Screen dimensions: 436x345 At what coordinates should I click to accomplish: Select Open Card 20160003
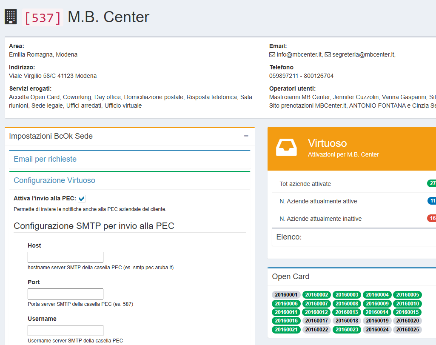(x=347, y=295)
